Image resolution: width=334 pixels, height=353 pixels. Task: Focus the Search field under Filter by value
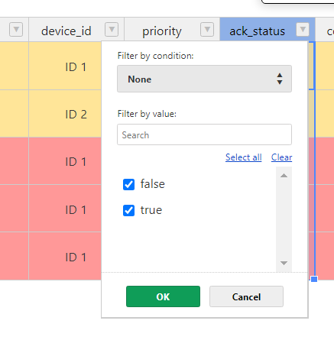[204, 134]
